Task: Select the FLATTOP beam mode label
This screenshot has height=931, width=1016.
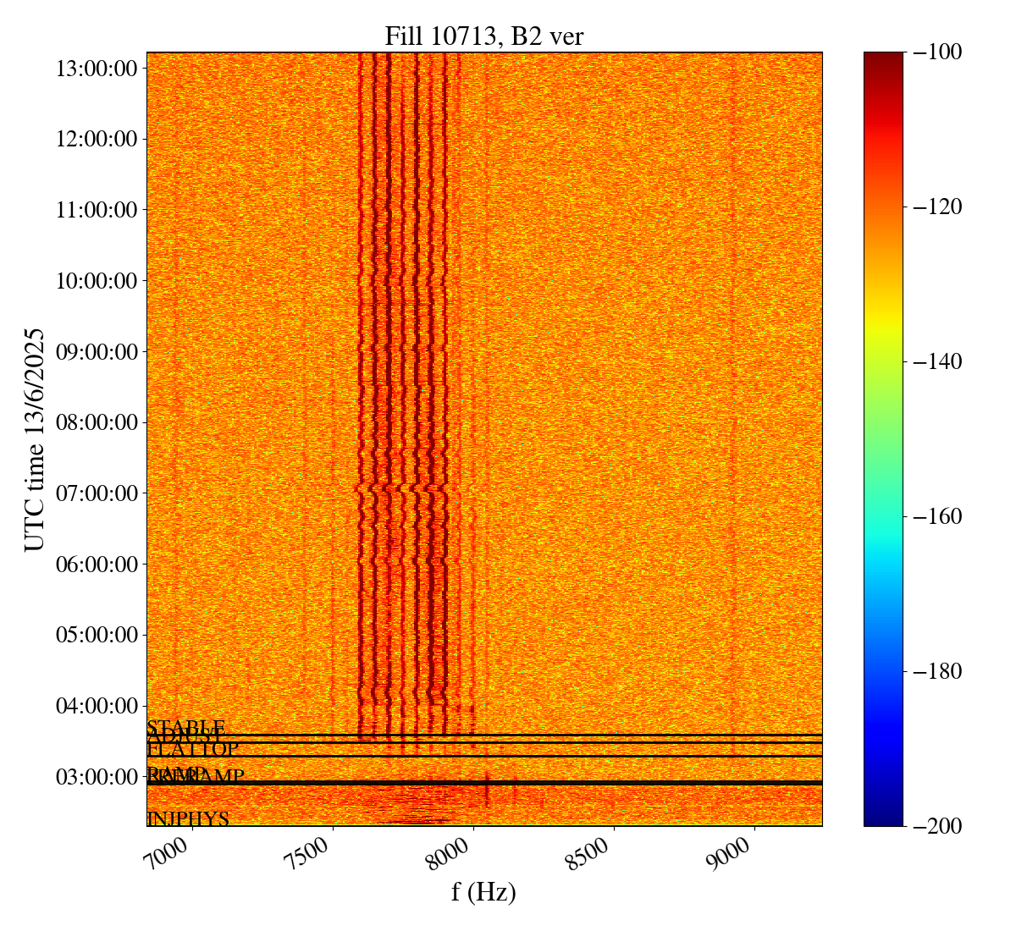Action: (x=193, y=750)
